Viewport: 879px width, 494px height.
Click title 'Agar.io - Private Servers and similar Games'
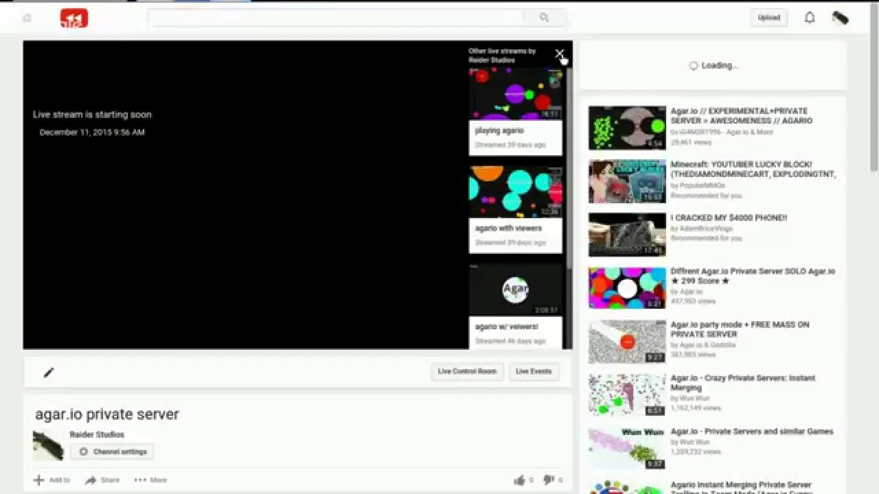coord(752,432)
